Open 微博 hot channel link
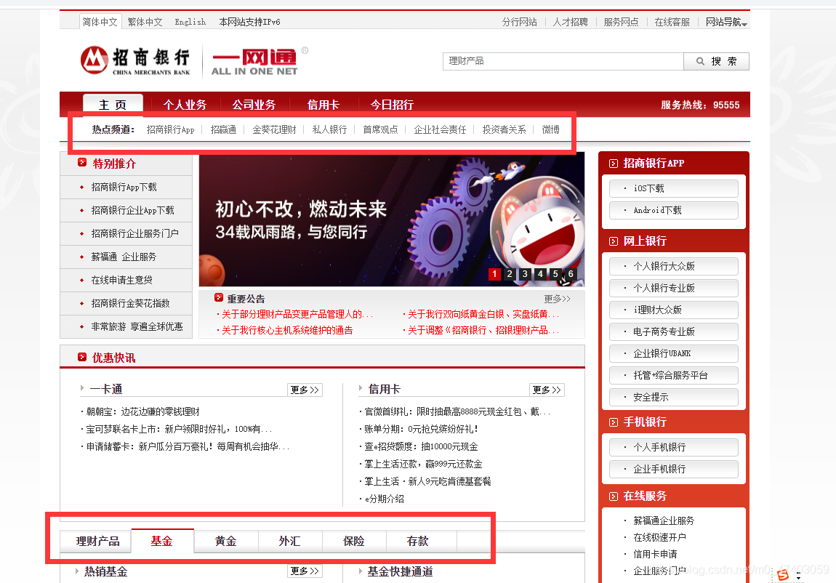836x583 pixels. click(551, 129)
